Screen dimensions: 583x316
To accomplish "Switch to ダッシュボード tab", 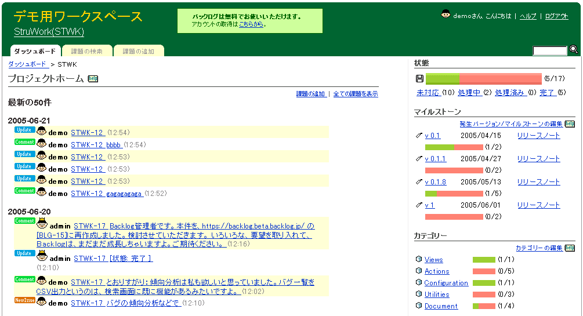I will (35, 51).
